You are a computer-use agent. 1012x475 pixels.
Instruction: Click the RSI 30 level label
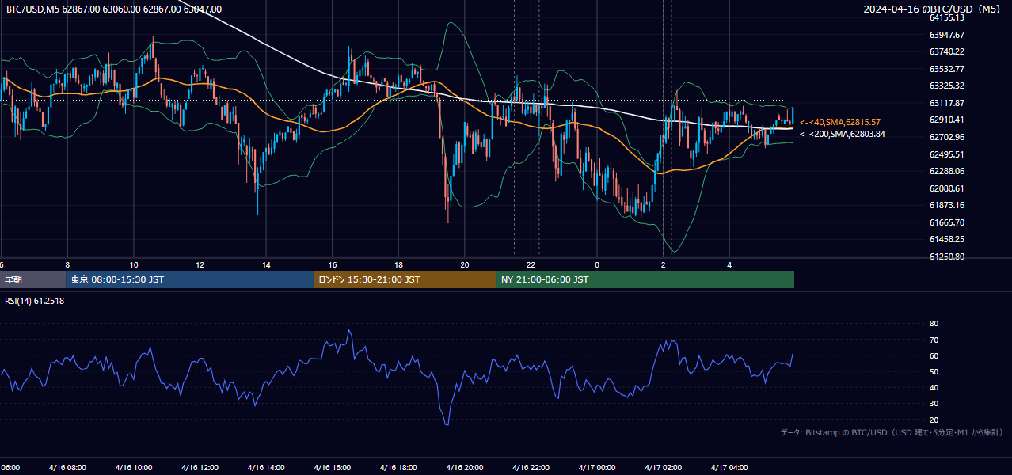[x=934, y=404]
